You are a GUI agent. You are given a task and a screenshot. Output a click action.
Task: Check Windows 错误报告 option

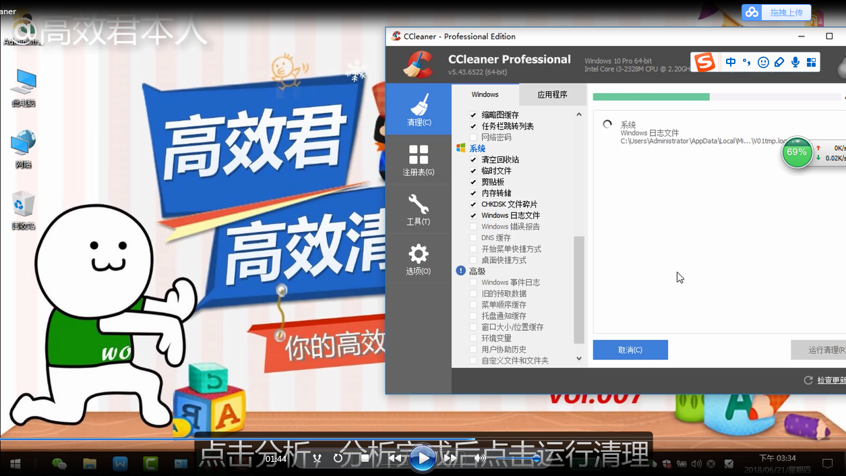(x=473, y=227)
